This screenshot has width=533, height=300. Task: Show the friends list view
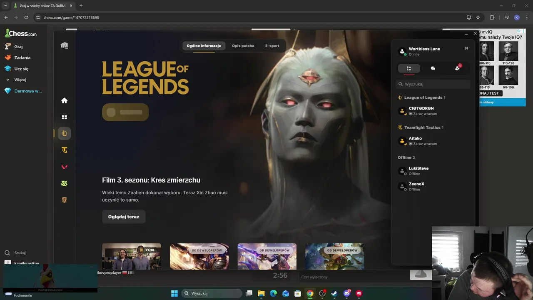pyautogui.click(x=409, y=68)
